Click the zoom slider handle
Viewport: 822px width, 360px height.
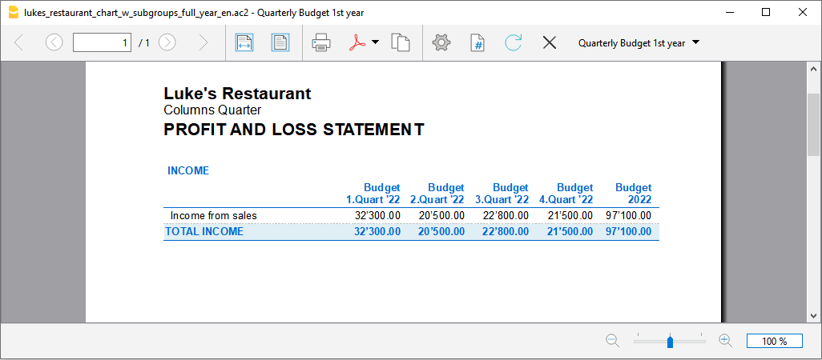coord(670,342)
